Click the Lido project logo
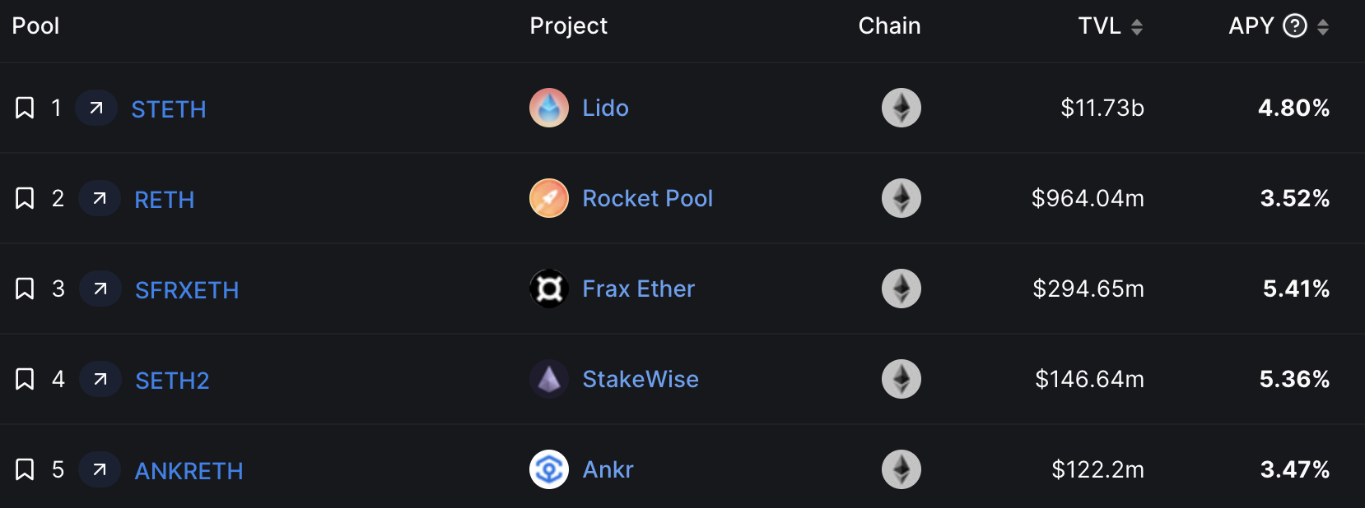Screen dimensions: 1365x508 (549, 108)
